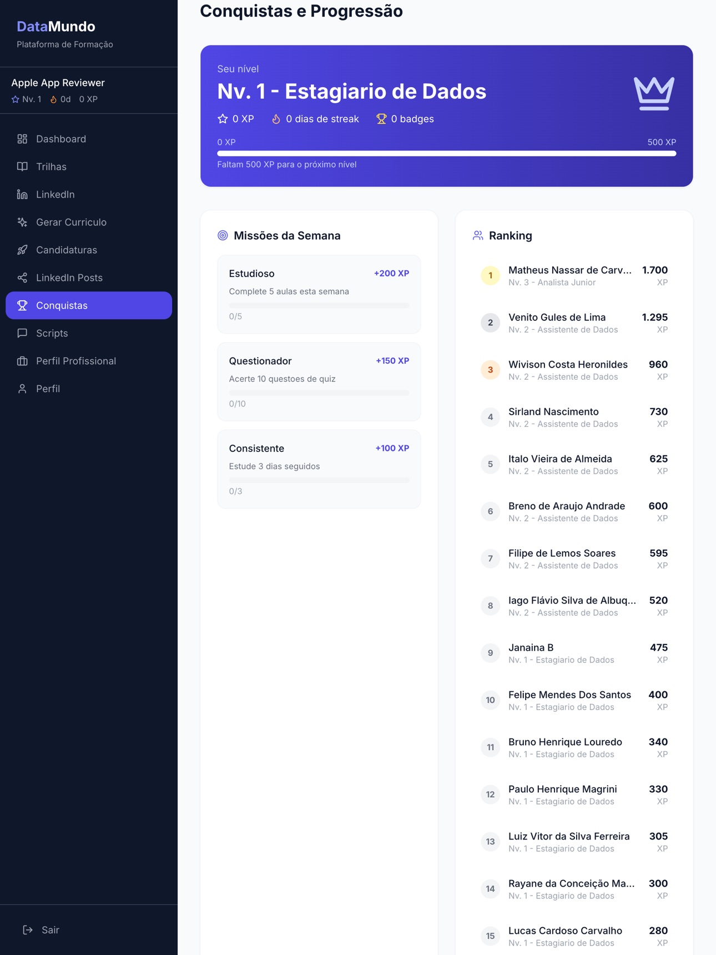Screen dimensions: 716x955
Task: Click the trophy icon beside 0 badges
Action: pos(381,119)
